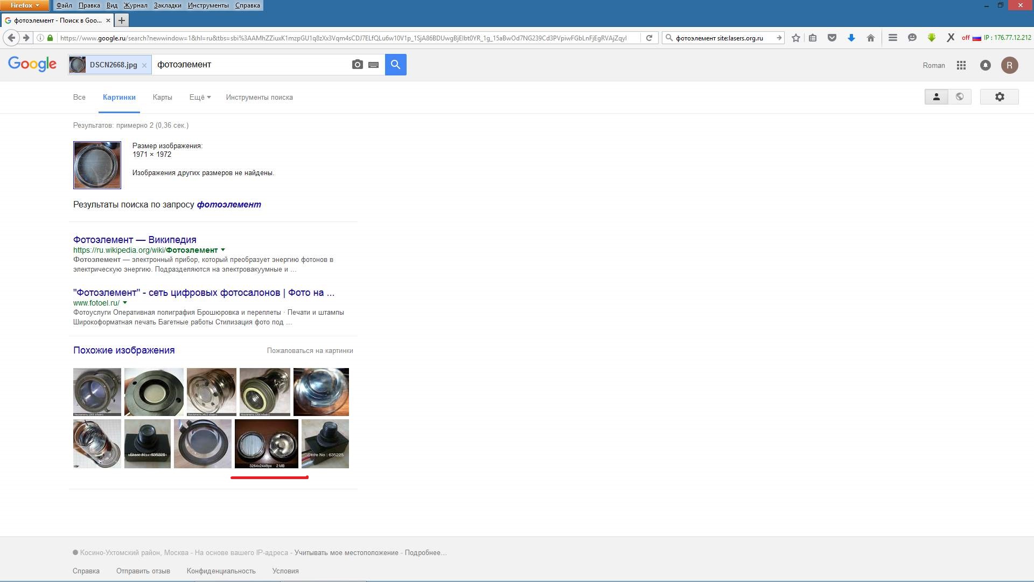Hide private results with globe toggle
This screenshot has width=1034, height=582.
pos(960,97)
